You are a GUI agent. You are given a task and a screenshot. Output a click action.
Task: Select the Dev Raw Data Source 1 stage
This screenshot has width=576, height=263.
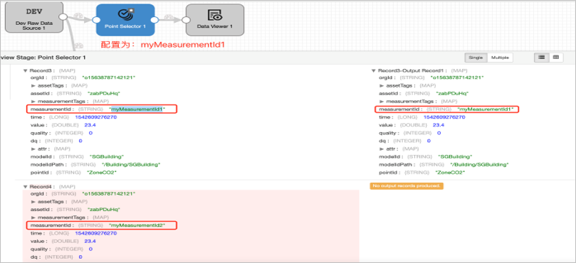34,17
